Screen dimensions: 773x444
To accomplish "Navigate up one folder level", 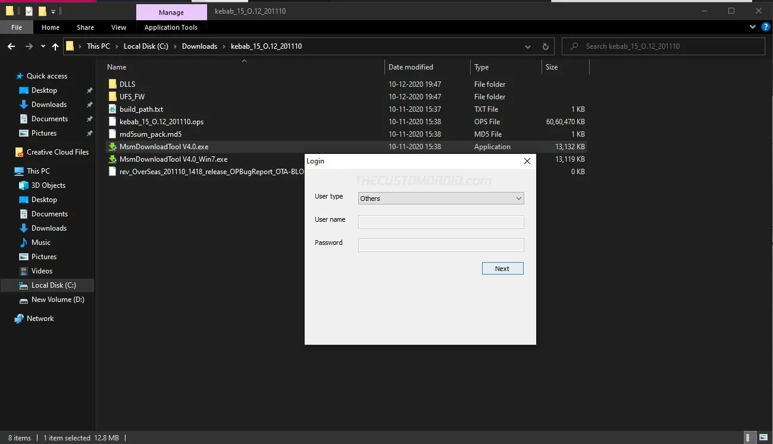I will pos(55,46).
